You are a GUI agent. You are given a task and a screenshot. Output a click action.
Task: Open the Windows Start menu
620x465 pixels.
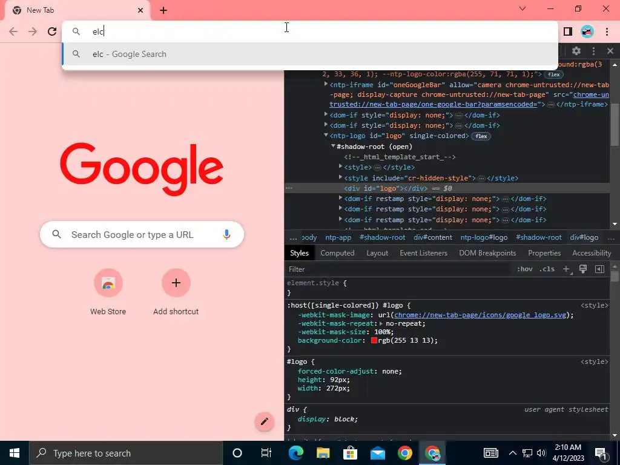pyautogui.click(x=15, y=453)
